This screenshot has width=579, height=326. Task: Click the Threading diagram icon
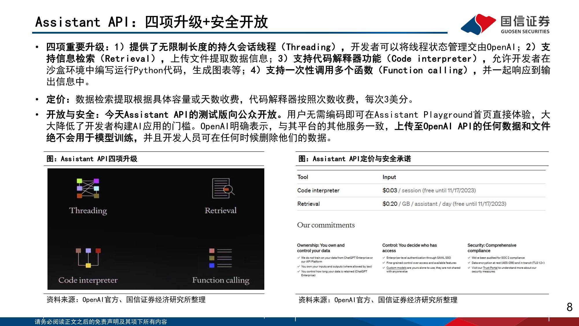(x=88, y=188)
